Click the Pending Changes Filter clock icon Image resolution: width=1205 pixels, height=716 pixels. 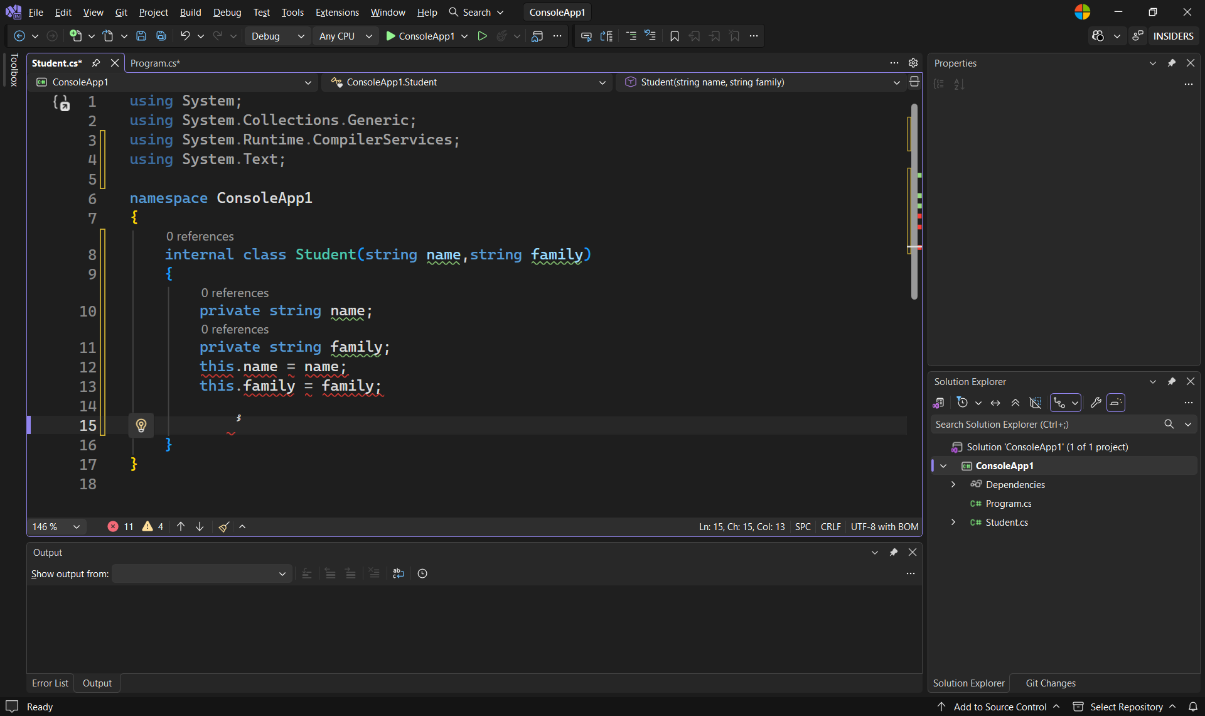[962, 403]
